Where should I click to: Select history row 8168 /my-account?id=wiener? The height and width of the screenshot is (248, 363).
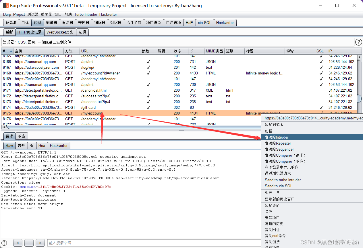179,73
